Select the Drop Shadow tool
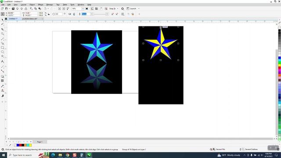The image size is (281, 158). tap(2, 76)
